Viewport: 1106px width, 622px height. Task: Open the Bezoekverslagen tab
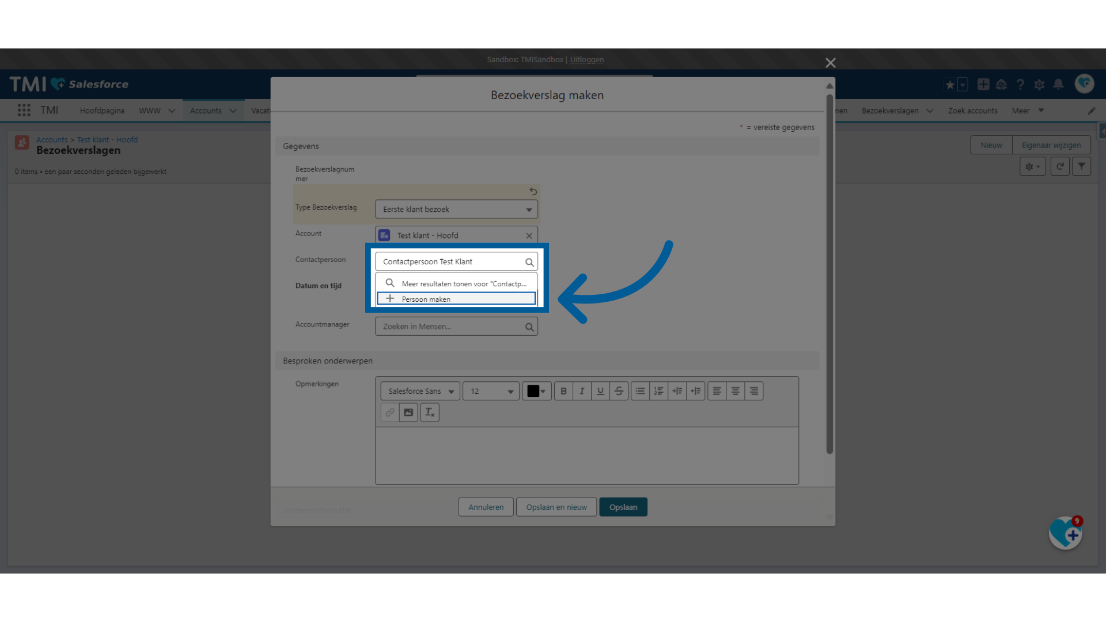[x=890, y=111]
